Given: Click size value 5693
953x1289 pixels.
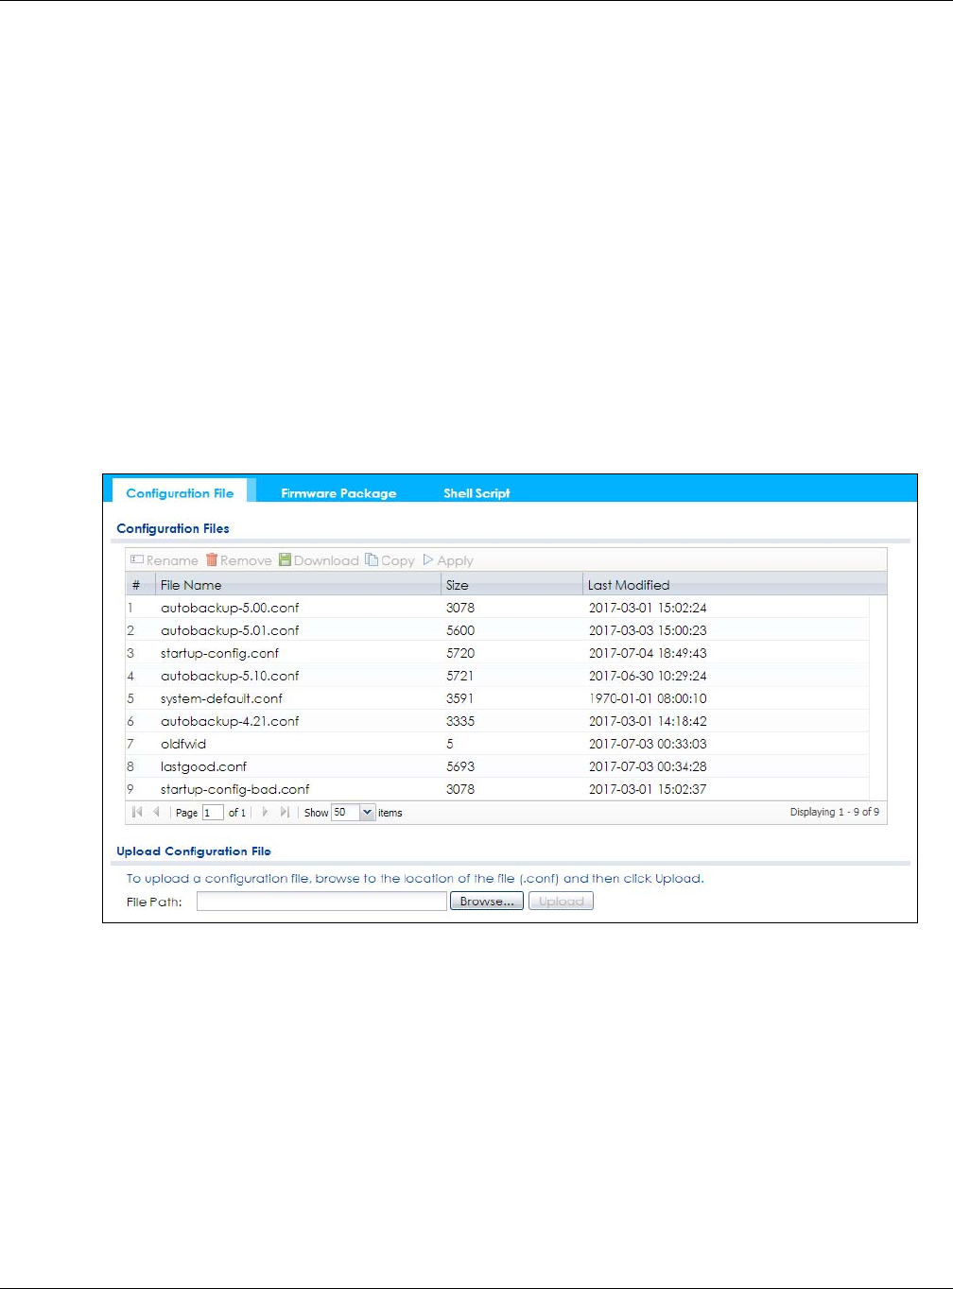Looking at the screenshot, I should tap(460, 766).
